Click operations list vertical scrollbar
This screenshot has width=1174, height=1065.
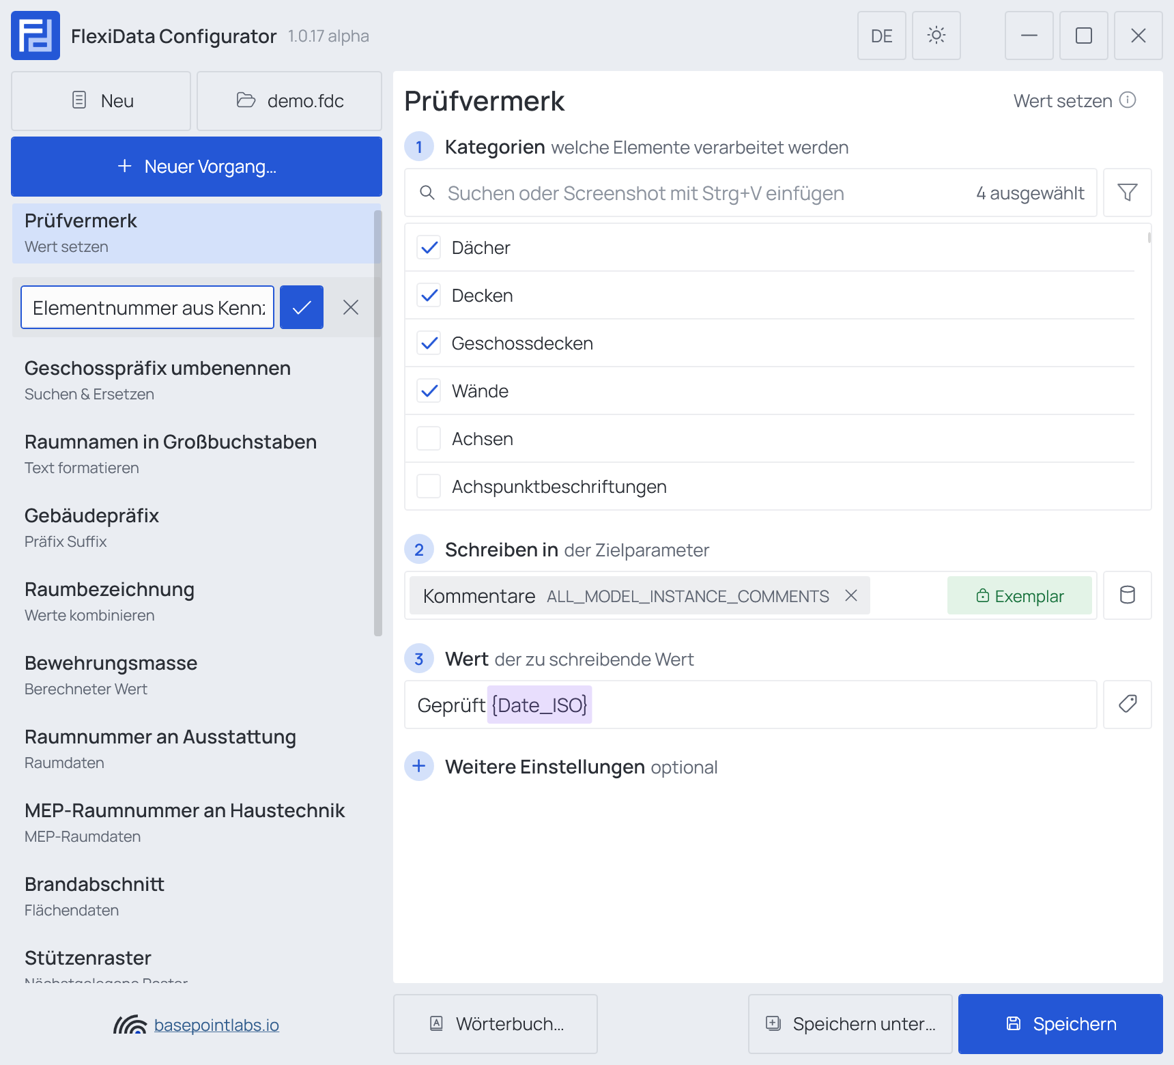tap(378, 423)
